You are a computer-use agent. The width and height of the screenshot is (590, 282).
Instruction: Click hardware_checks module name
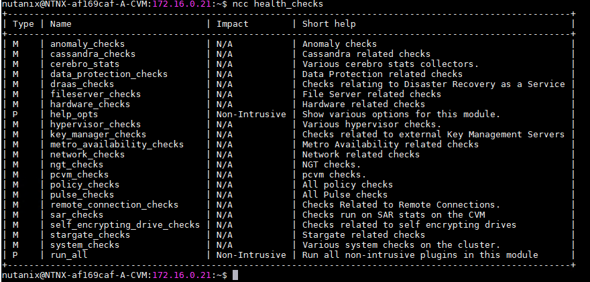point(90,104)
